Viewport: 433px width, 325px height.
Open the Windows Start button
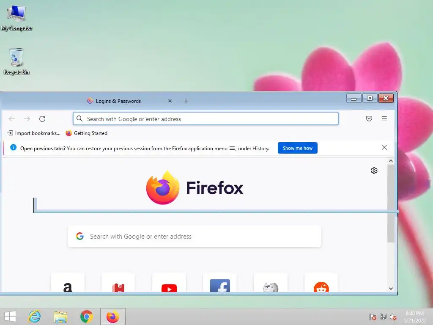[x=10, y=317]
